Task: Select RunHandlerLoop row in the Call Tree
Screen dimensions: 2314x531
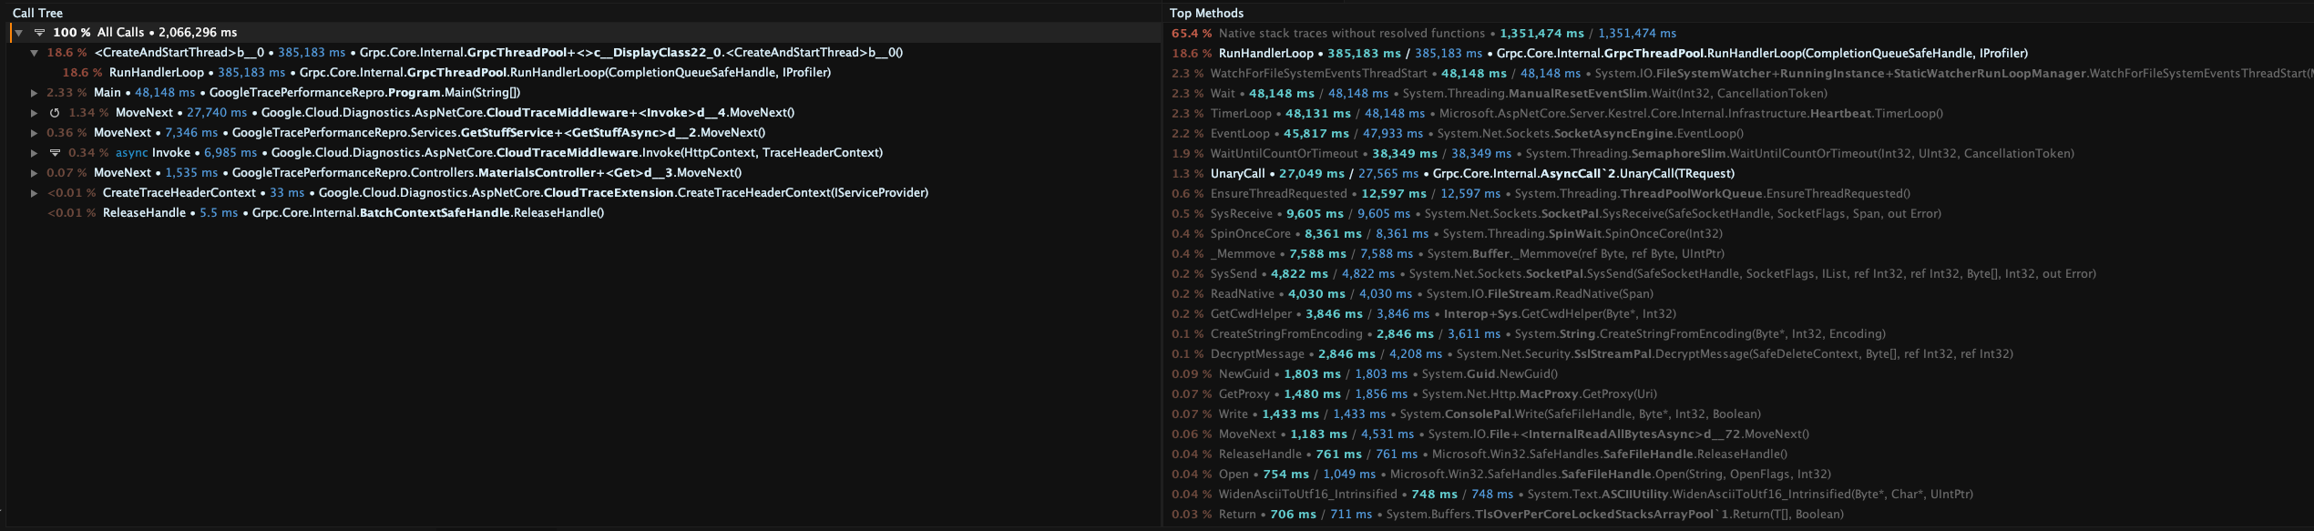Action: 583,73
